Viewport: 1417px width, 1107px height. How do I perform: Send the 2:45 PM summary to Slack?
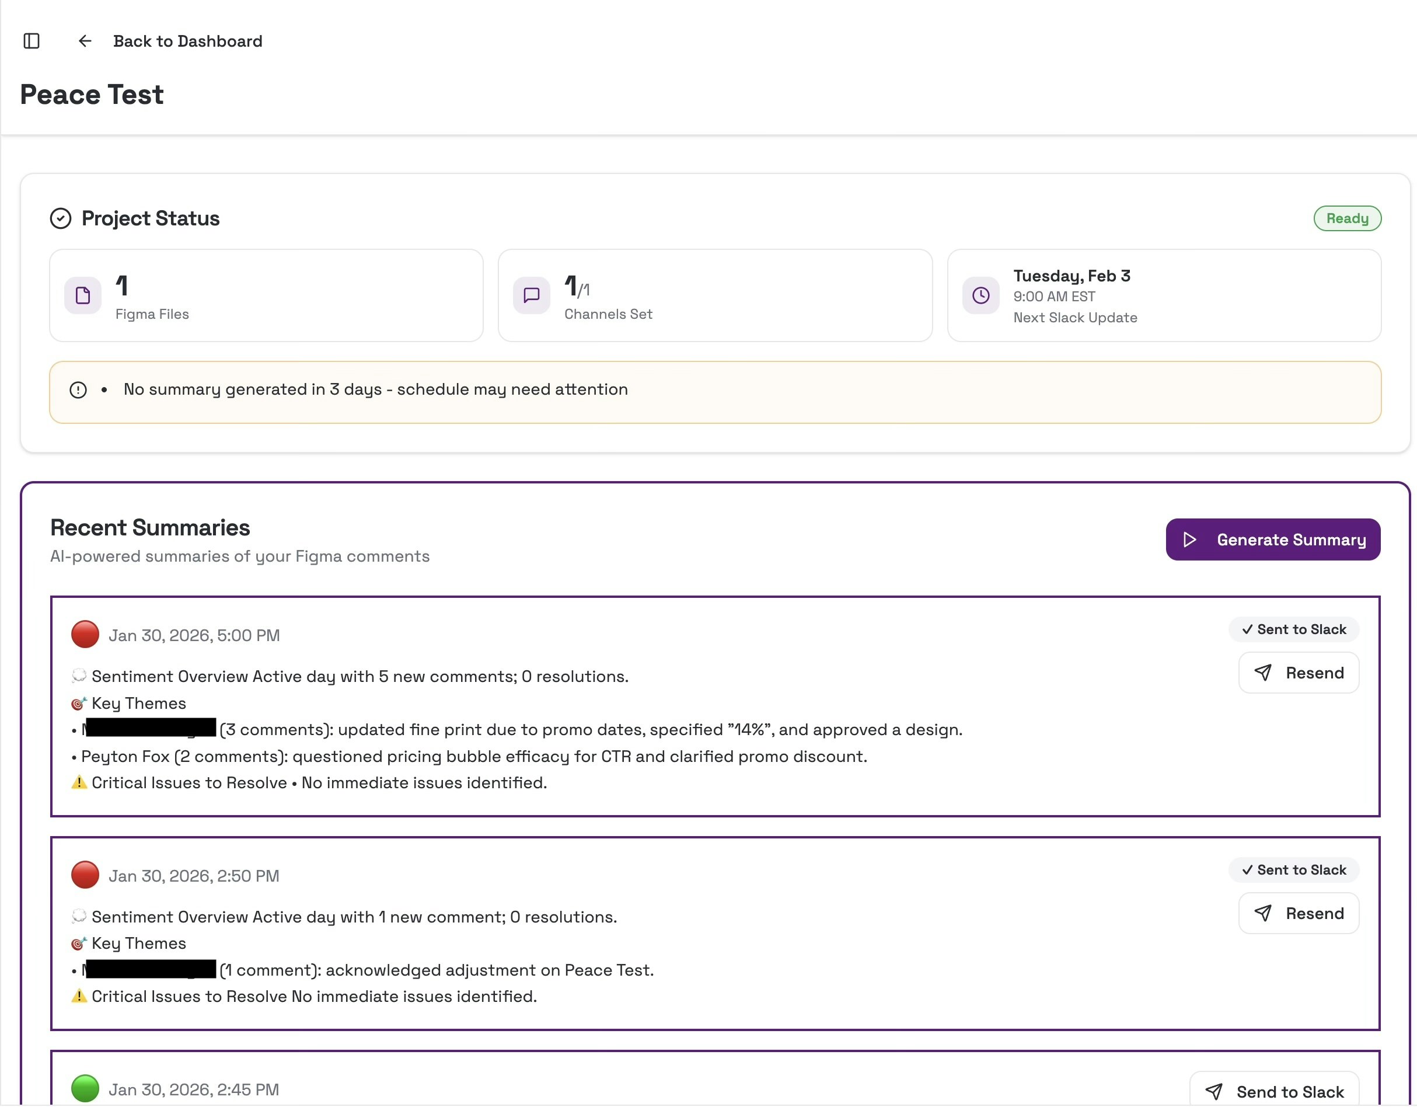pyautogui.click(x=1273, y=1091)
